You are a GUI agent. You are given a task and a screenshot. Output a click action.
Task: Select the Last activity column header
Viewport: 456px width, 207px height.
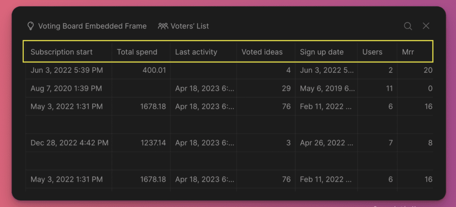click(203, 52)
